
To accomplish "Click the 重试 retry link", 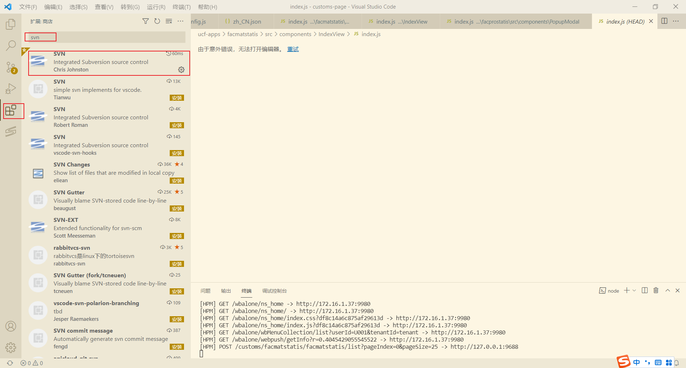I will (293, 49).
